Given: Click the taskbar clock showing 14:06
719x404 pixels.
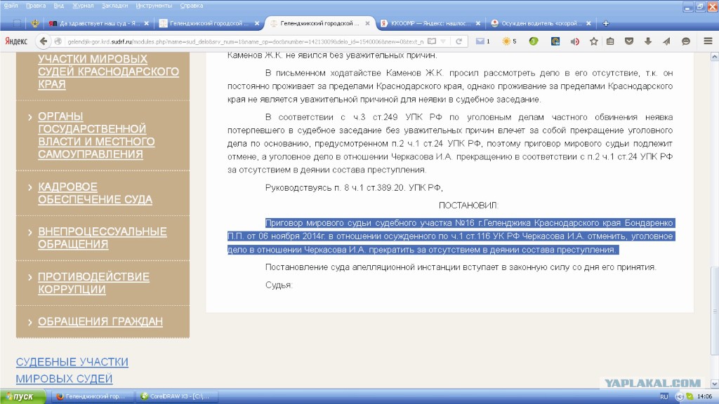Looking at the screenshot, I should coord(704,397).
